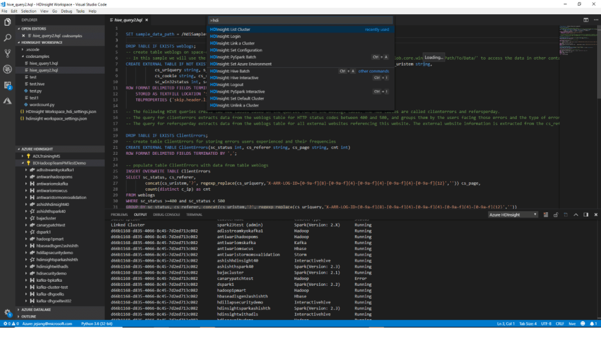Image resolution: width=601 pixels, height=339 pixels.
Task: Open the Source Control view
Action: pyautogui.click(x=7, y=53)
